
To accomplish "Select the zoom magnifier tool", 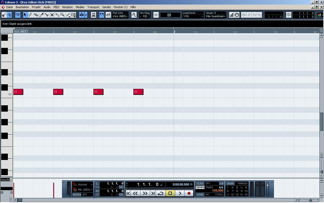I will [63, 15].
